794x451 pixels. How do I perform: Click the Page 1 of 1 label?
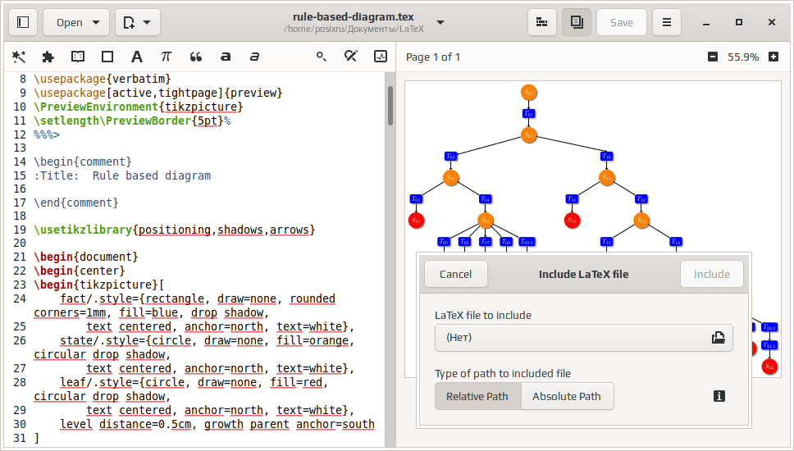point(433,57)
